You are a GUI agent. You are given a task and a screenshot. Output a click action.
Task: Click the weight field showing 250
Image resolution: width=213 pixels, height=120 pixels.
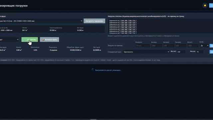[x=181, y=52]
